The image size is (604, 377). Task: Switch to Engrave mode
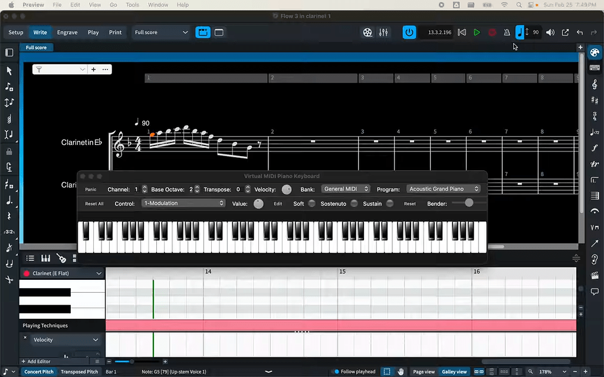[67, 32]
